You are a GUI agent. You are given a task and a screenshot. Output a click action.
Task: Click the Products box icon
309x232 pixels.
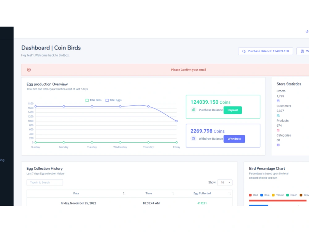pos(278,130)
